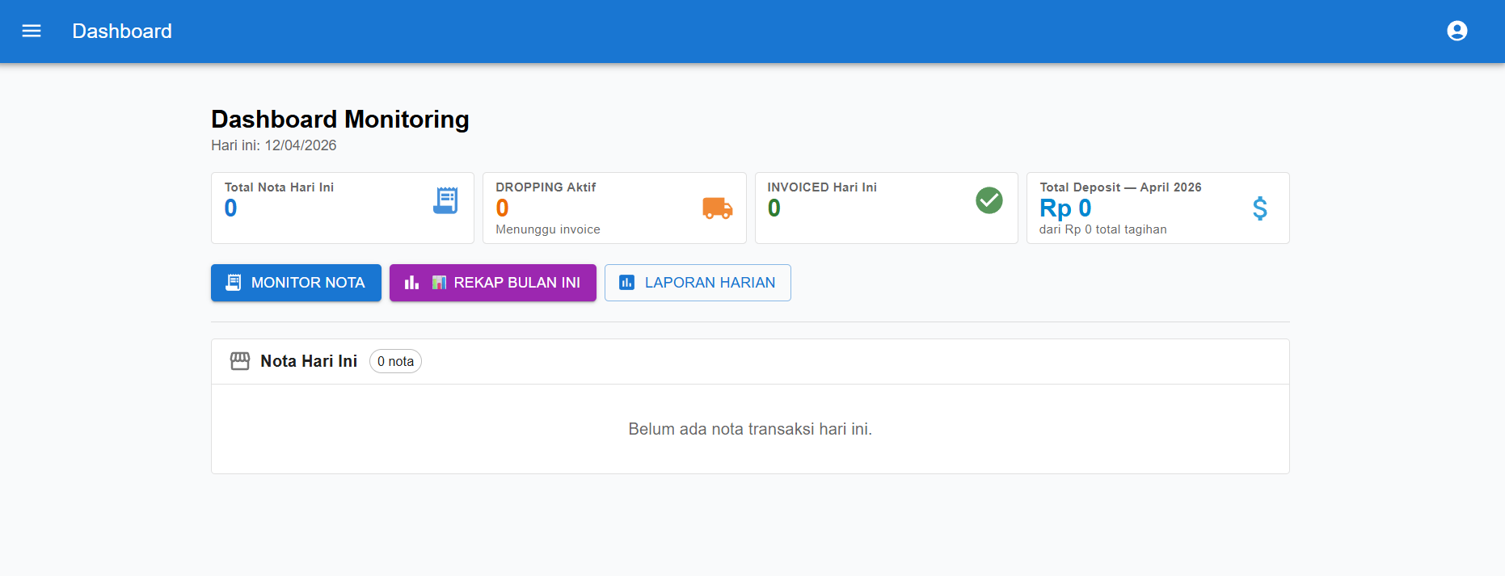This screenshot has height=576, width=1505.
Task: Click the green checkmark icon
Action: coord(989,200)
